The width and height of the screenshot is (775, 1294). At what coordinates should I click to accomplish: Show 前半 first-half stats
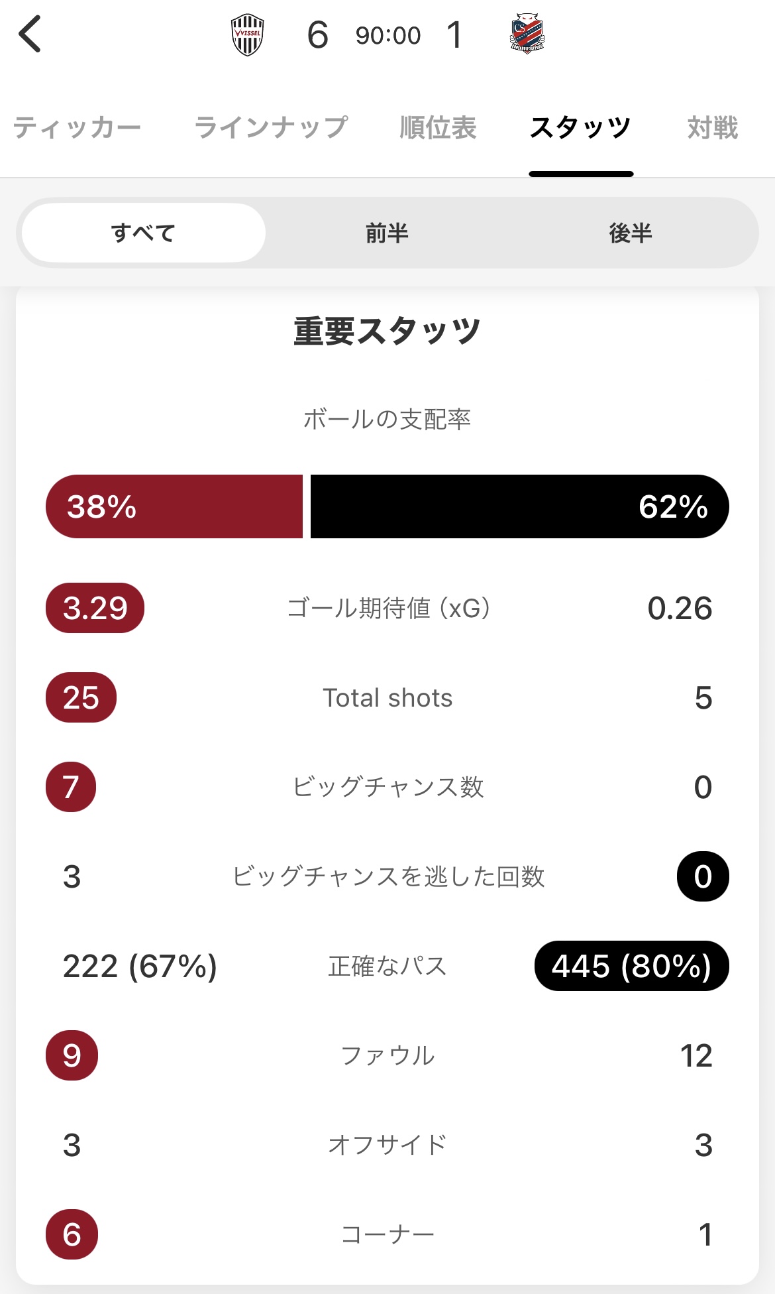(387, 233)
